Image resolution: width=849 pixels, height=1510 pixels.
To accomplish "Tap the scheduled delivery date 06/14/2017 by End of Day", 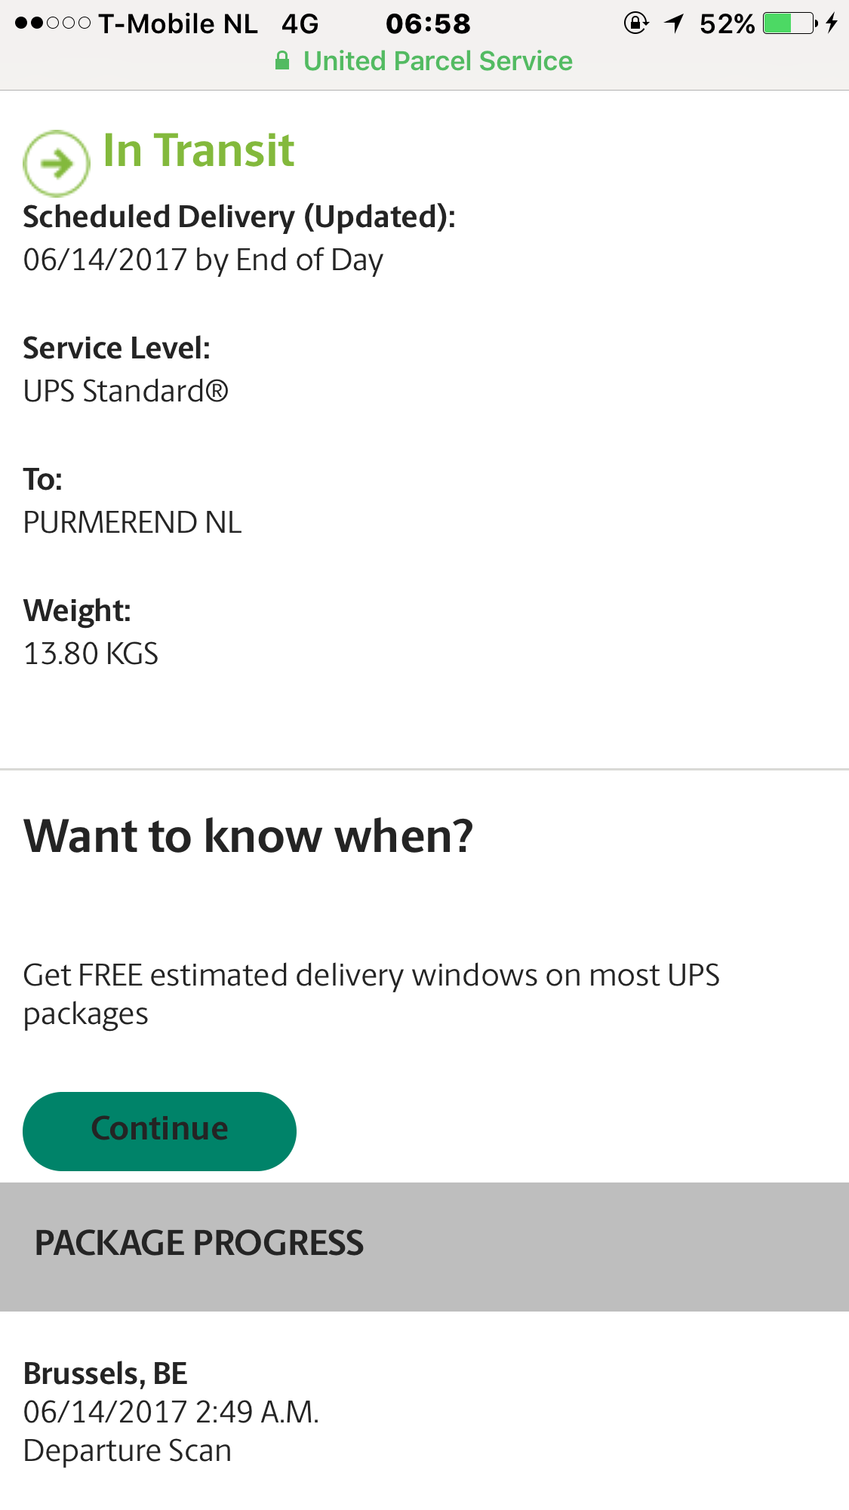I will point(203,260).
